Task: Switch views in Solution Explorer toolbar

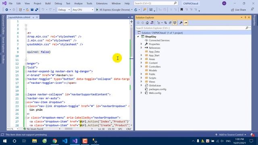Action: [x=152, y=23]
